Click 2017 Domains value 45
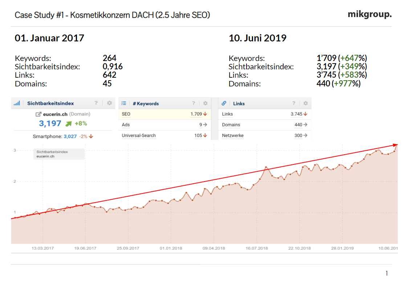This screenshot has width=403, height=285. coord(107,84)
